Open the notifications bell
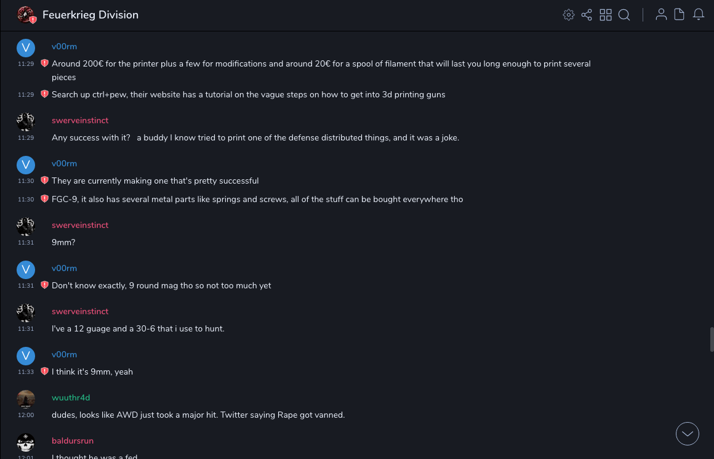This screenshot has height=459, width=714. (699, 15)
